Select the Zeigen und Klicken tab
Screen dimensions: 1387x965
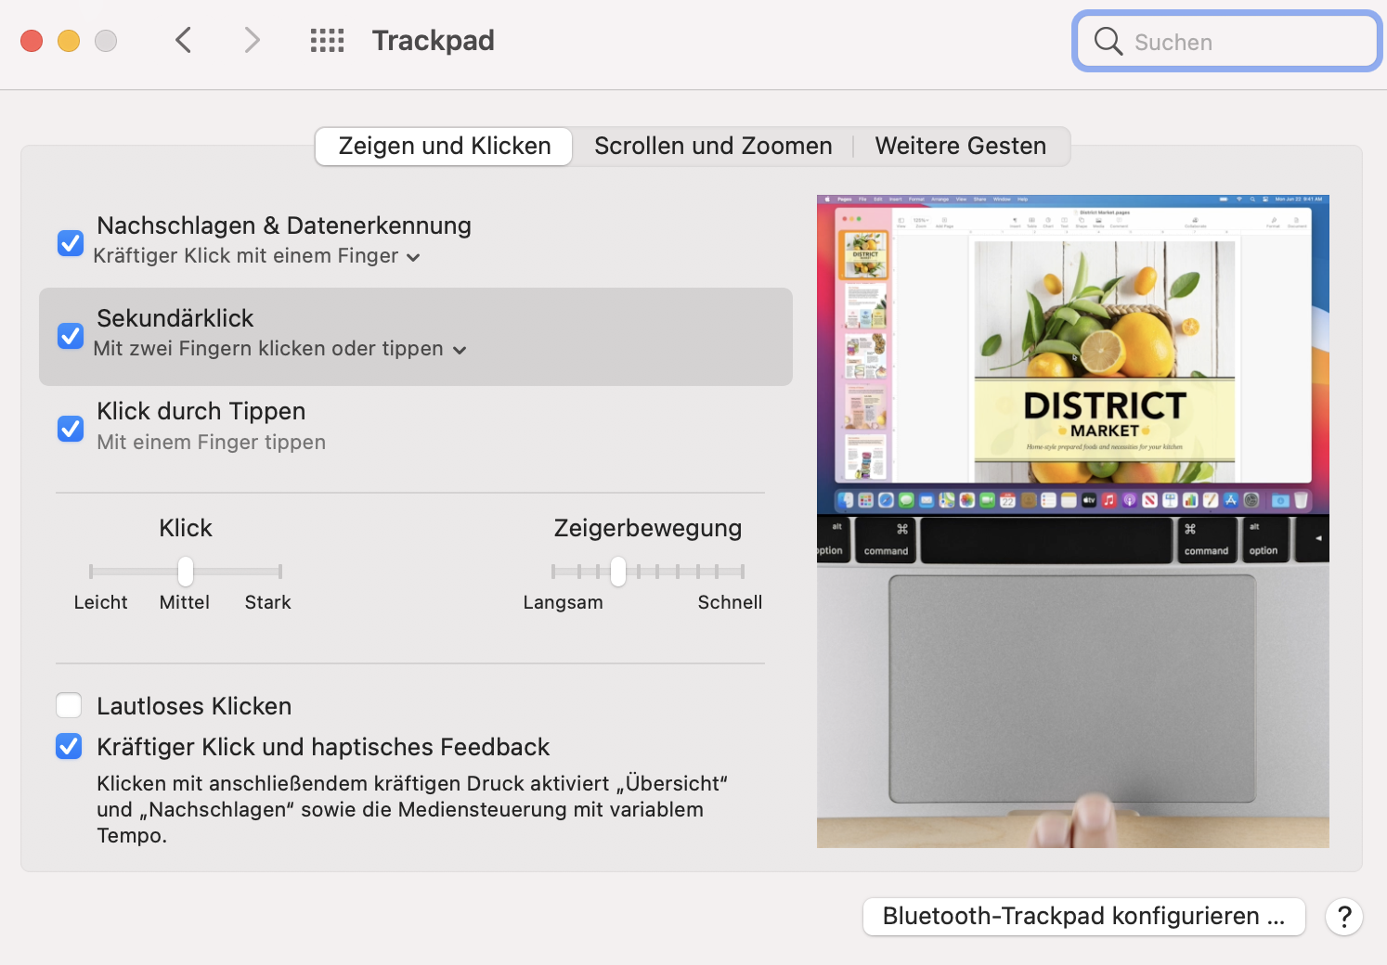[444, 147]
